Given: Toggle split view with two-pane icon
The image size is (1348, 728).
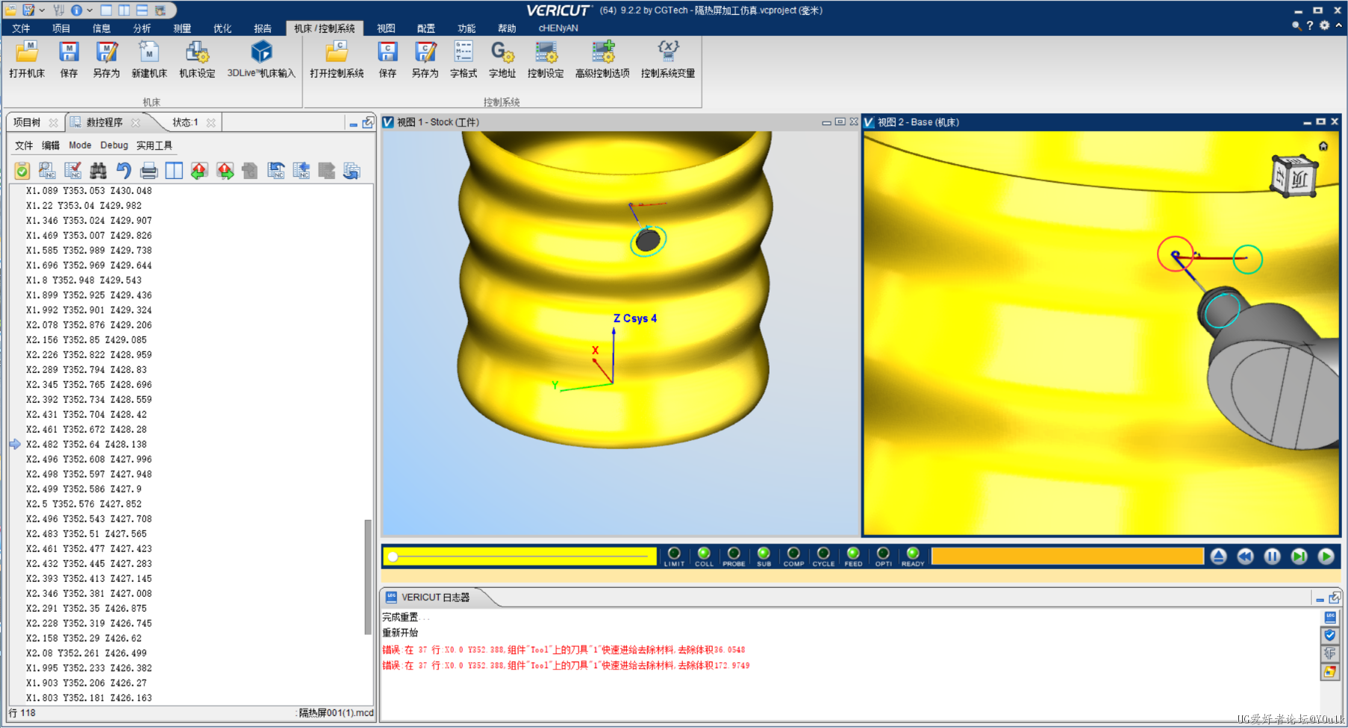Looking at the screenshot, I should pos(174,171).
